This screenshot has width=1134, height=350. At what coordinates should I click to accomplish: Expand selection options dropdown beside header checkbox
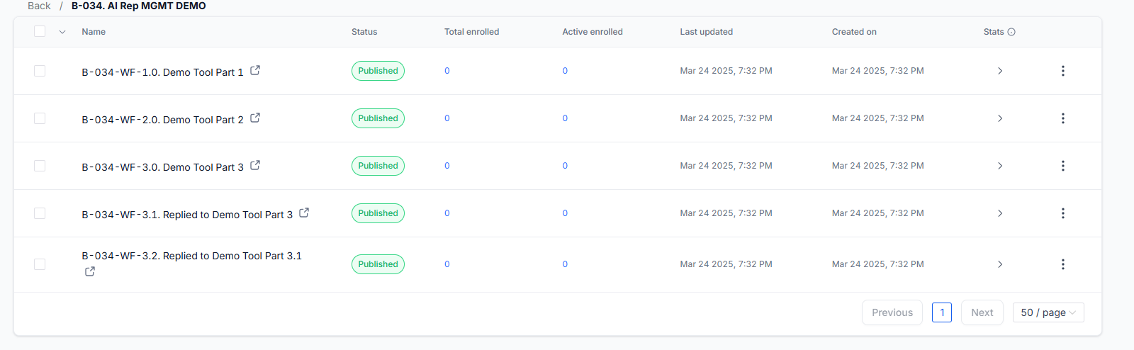(62, 32)
